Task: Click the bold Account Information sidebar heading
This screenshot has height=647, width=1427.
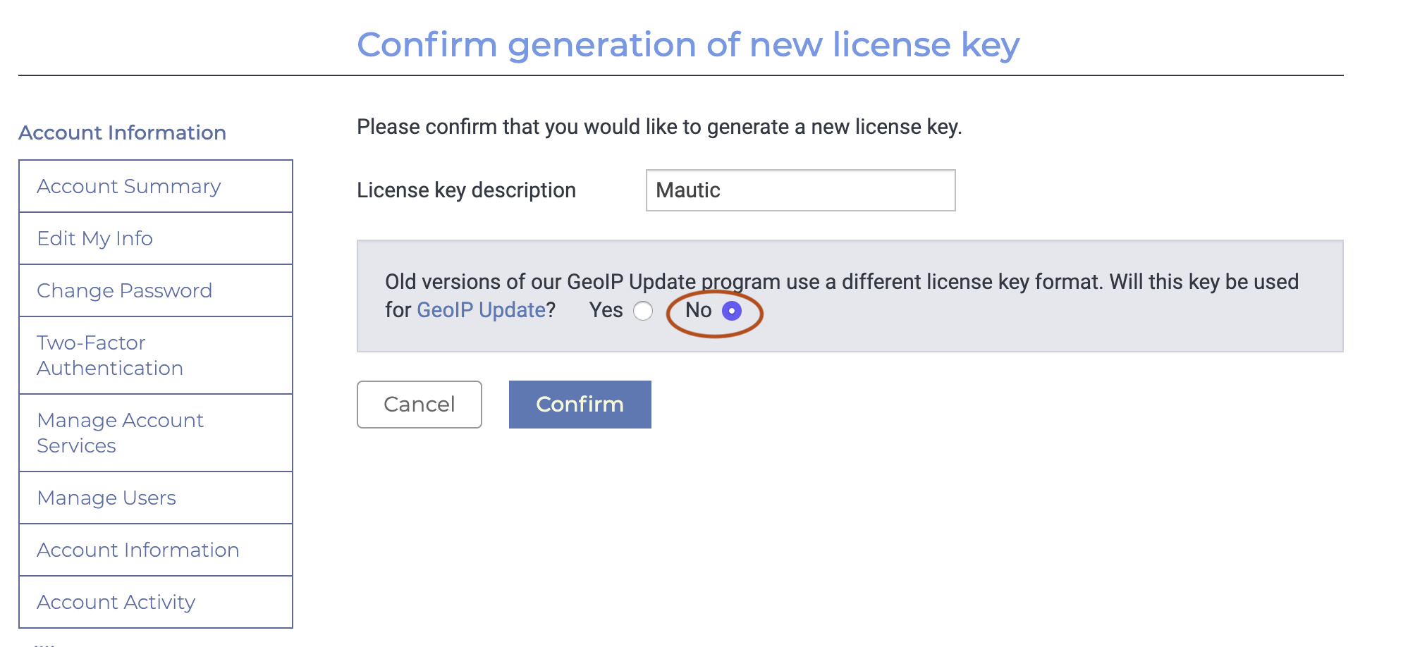Action: pyautogui.click(x=123, y=133)
